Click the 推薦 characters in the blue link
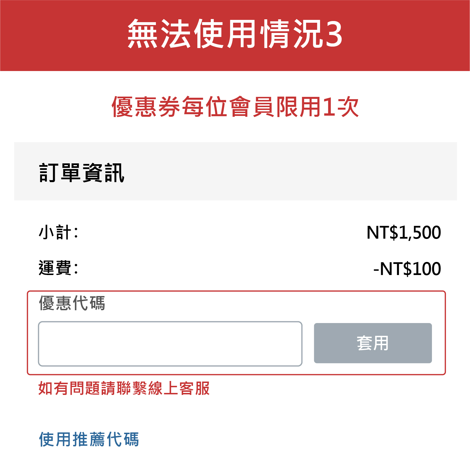 tap(89, 439)
